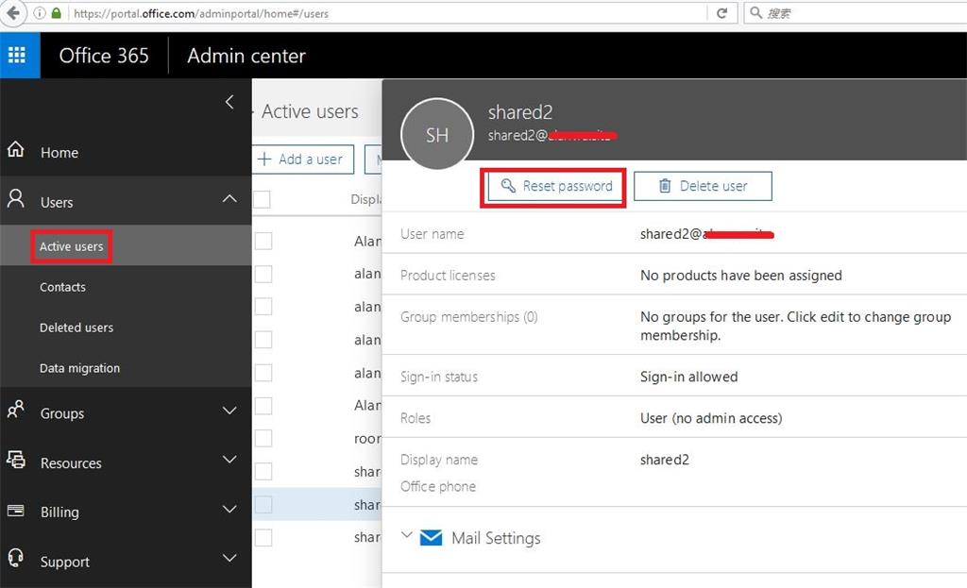Screen dimensions: 967x588
Task: Click the browser URL address field
Action: (388, 13)
